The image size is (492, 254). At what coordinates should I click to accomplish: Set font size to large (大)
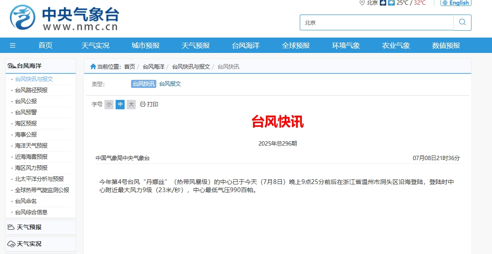[131, 105]
